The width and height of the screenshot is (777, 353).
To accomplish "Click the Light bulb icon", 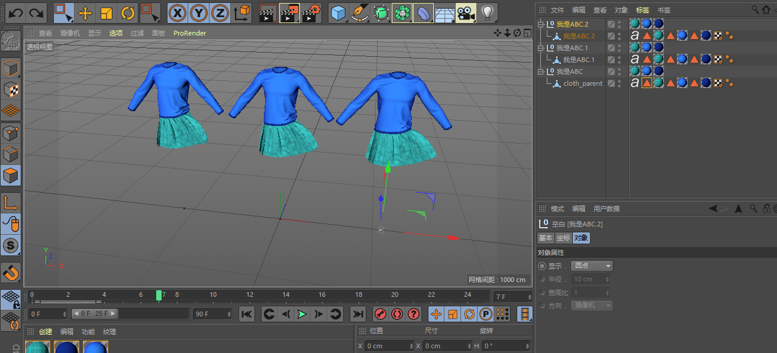I will point(487,12).
